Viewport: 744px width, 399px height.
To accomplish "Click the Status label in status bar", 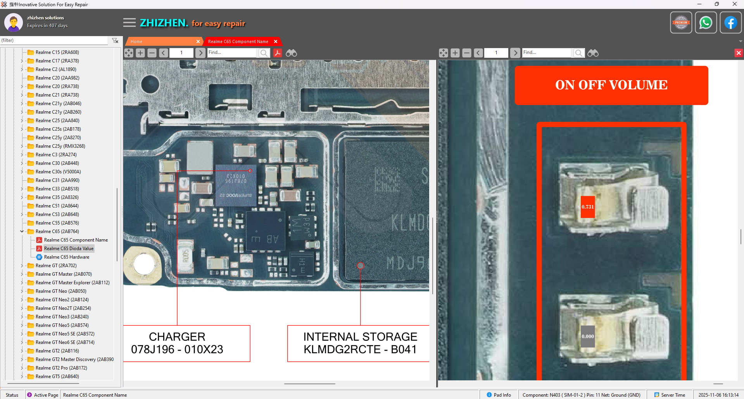I will (12, 395).
